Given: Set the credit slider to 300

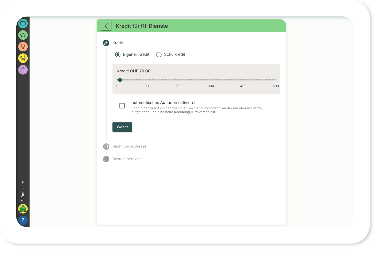Looking at the screenshot, I should 211,80.
